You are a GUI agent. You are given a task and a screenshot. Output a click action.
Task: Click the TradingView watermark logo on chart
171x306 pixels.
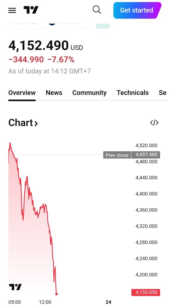15,287
